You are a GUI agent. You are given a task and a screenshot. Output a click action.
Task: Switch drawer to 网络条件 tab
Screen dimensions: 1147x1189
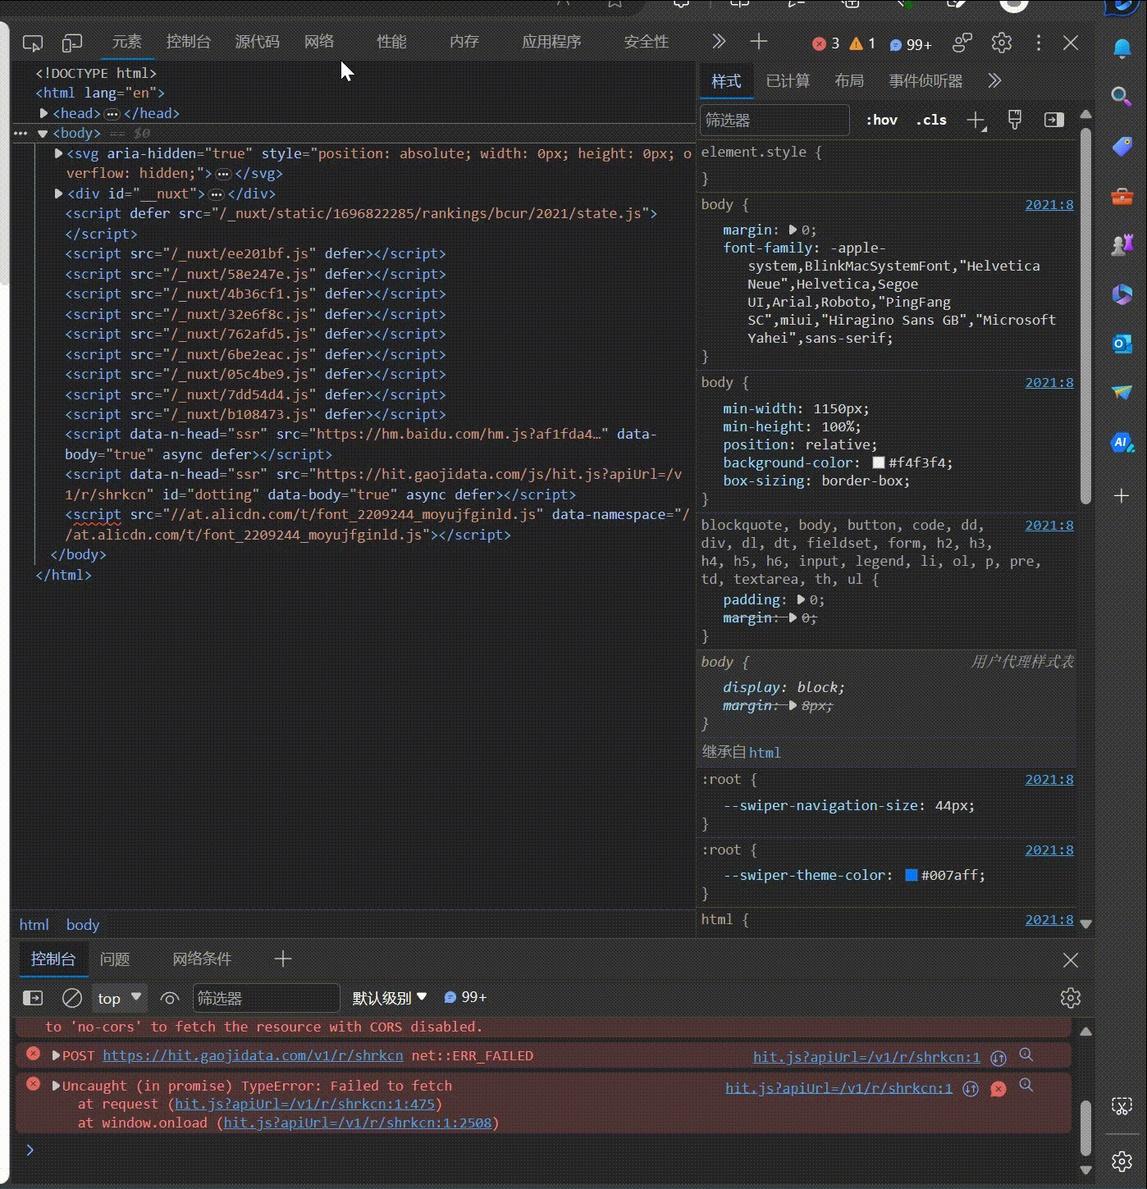pyautogui.click(x=202, y=959)
